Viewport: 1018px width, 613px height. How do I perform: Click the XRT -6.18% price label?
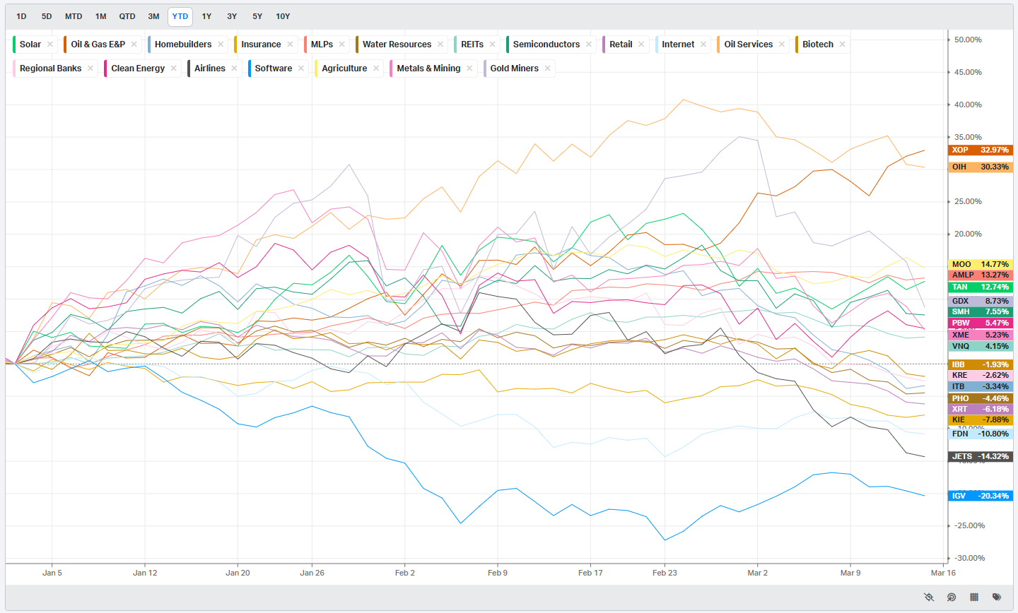pyautogui.click(x=981, y=409)
